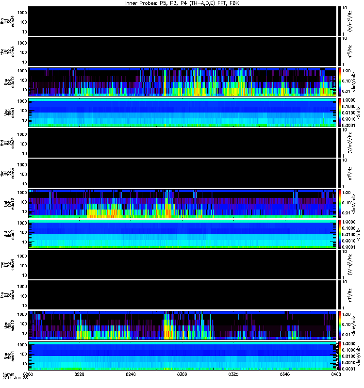Click the tha fbk edc12 rainbow color bar
Viewport: 364px width, 388px height.
(x=339, y=82)
